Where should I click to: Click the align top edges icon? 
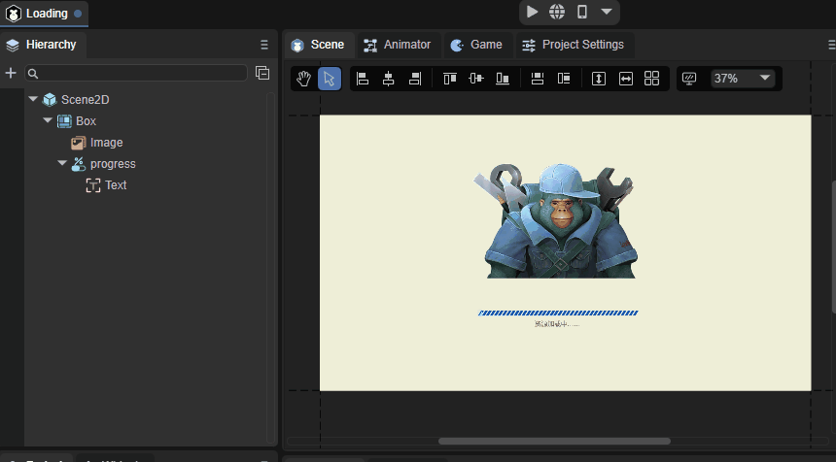point(449,79)
